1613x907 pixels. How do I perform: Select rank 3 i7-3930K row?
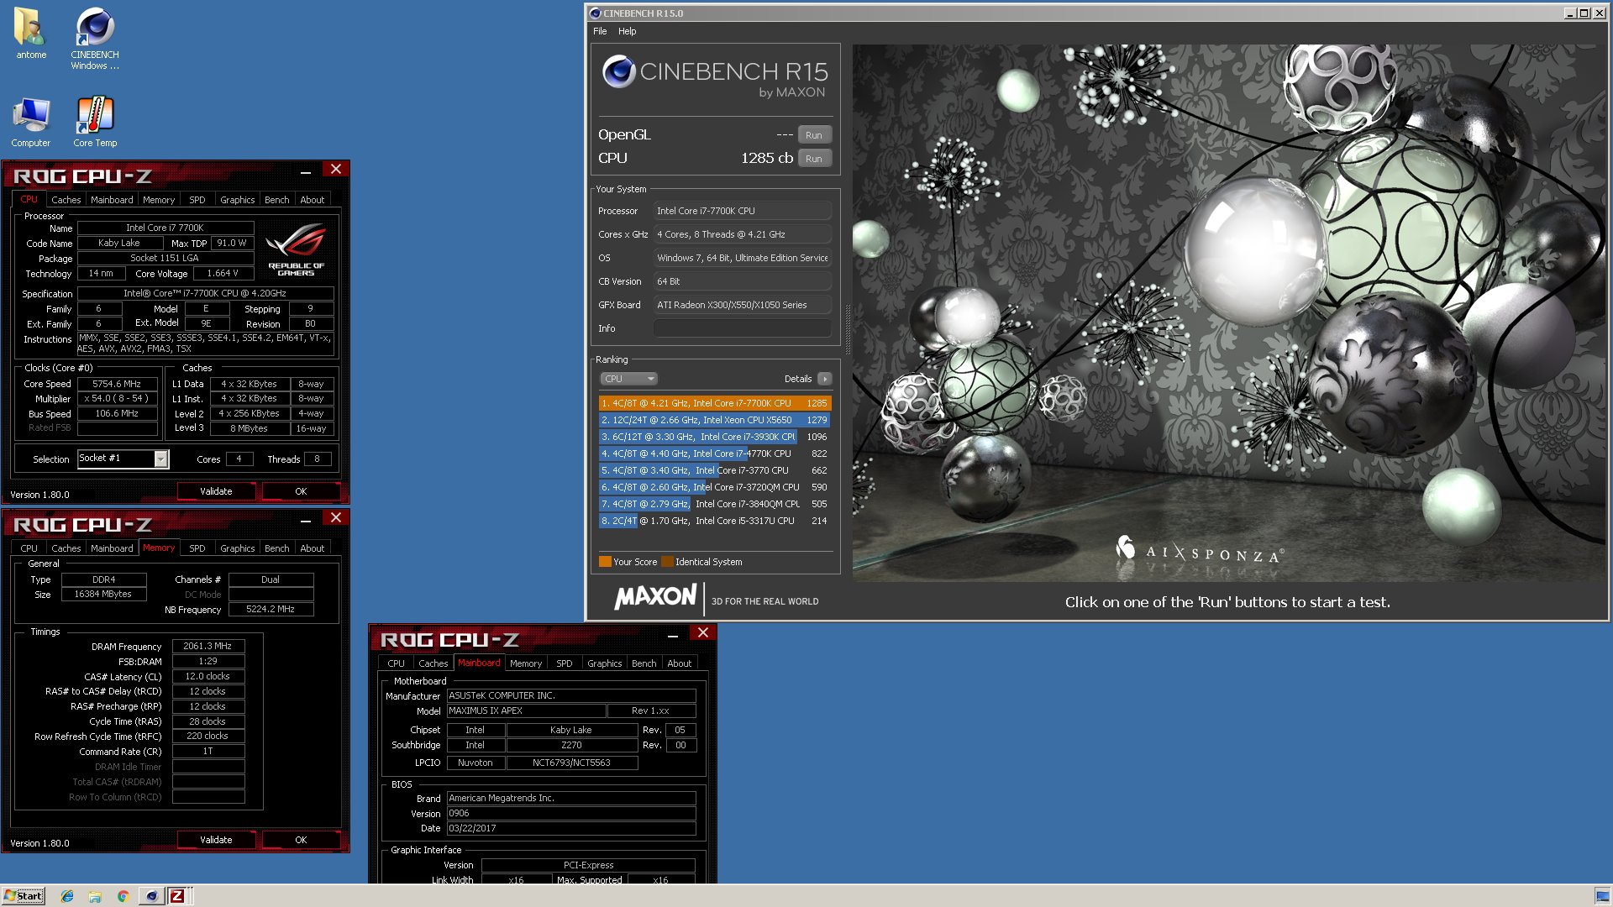point(715,437)
